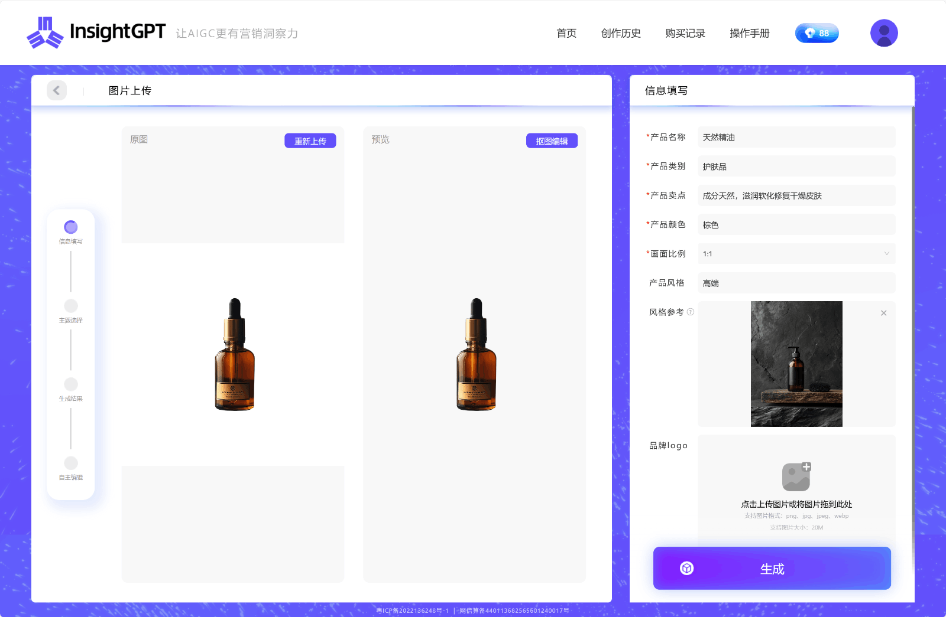The height and width of the screenshot is (617, 946).
Task: Select the 主题选择 step indicator
Action: (71, 306)
